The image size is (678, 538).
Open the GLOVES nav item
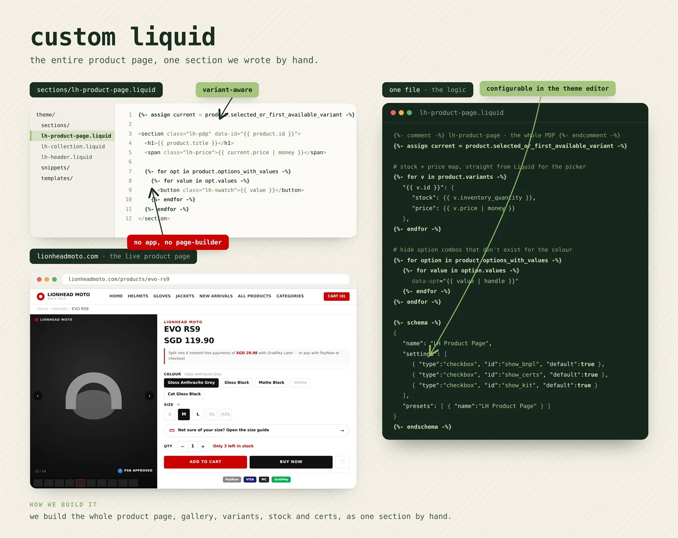tap(162, 296)
